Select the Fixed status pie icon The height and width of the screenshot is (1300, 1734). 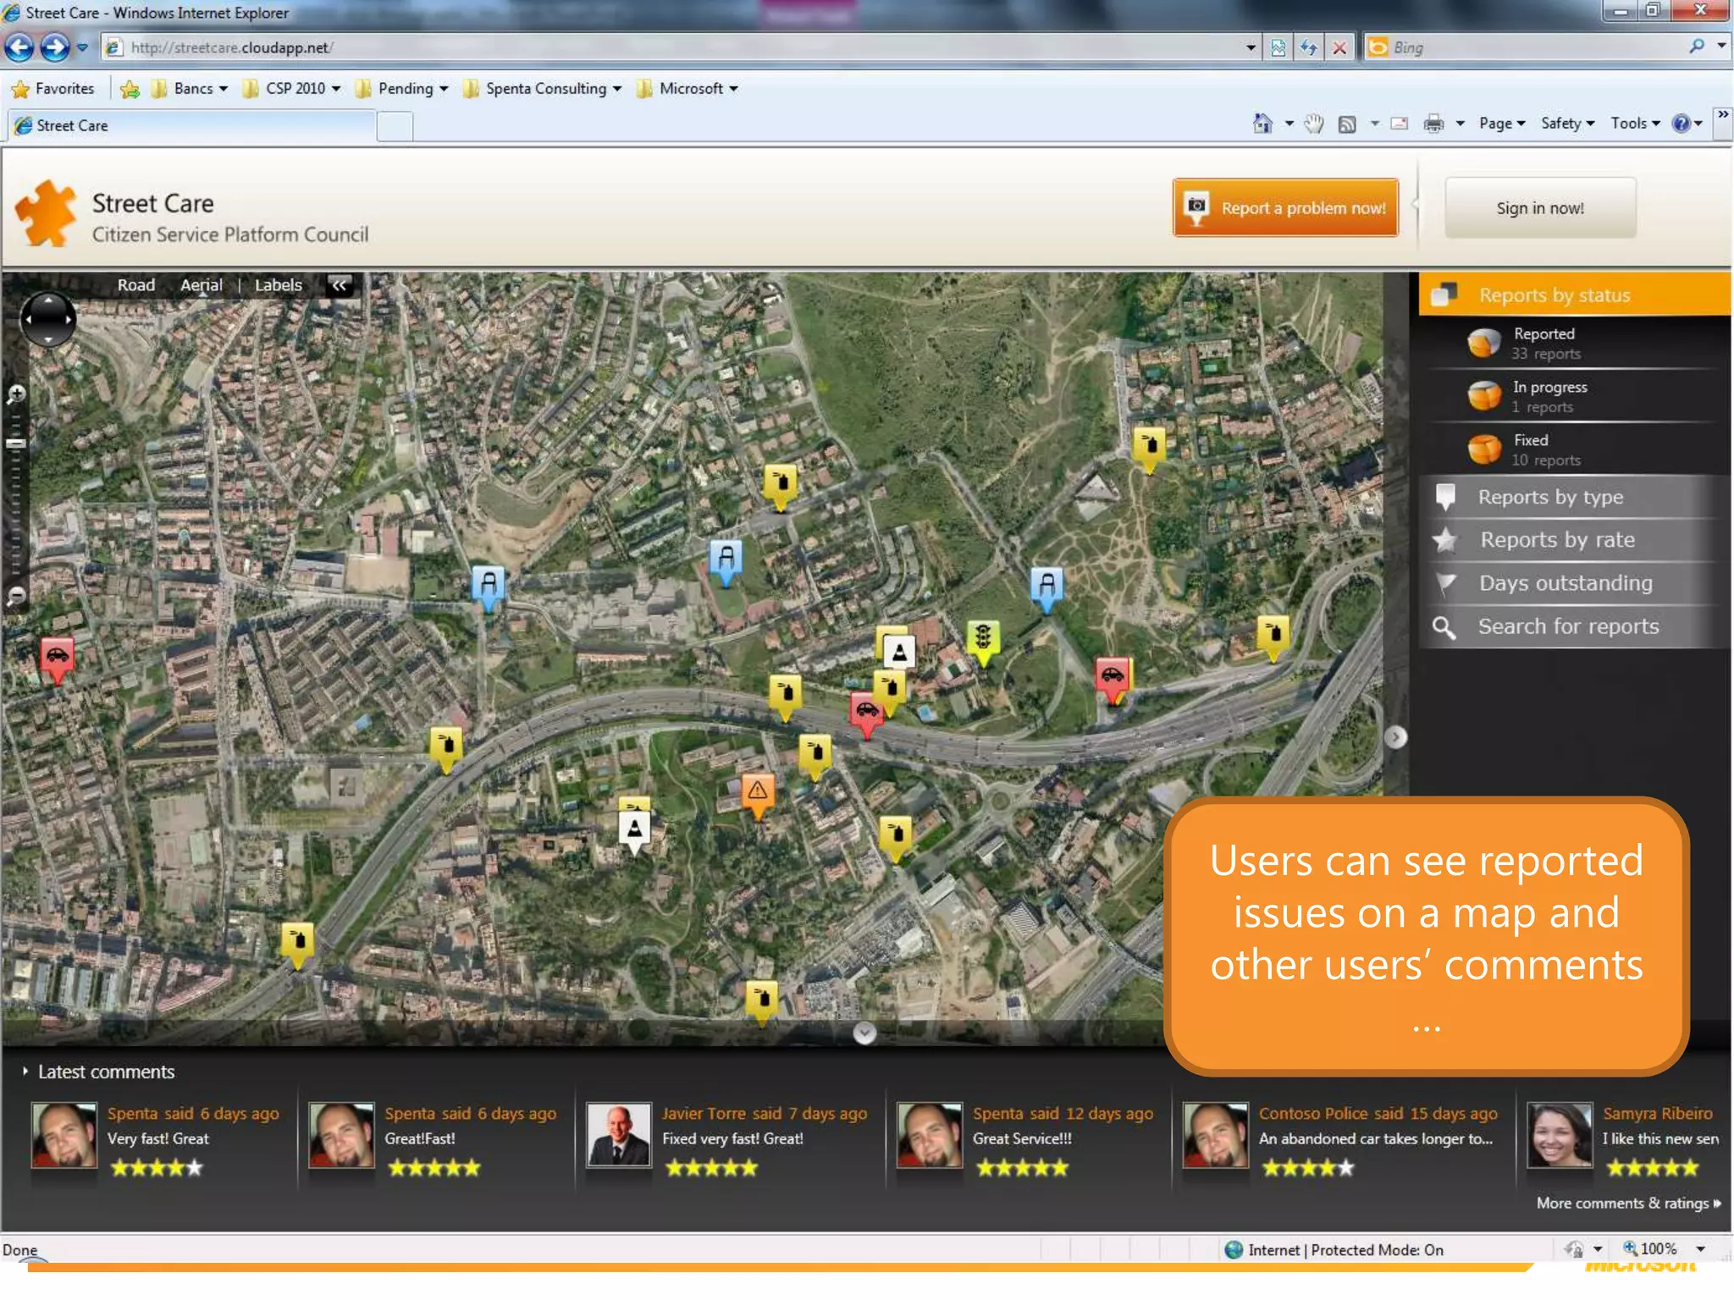[x=1483, y=449]
